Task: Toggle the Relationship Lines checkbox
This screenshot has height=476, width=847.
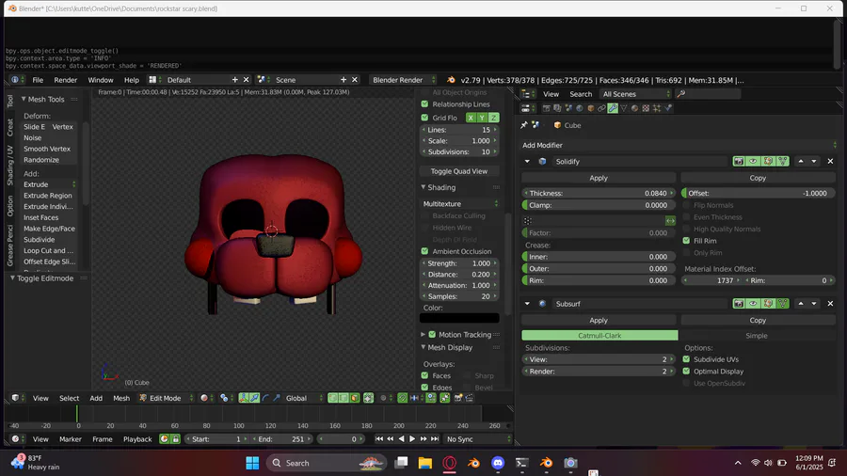Action: pyautogui.click(x=424, y=104)
